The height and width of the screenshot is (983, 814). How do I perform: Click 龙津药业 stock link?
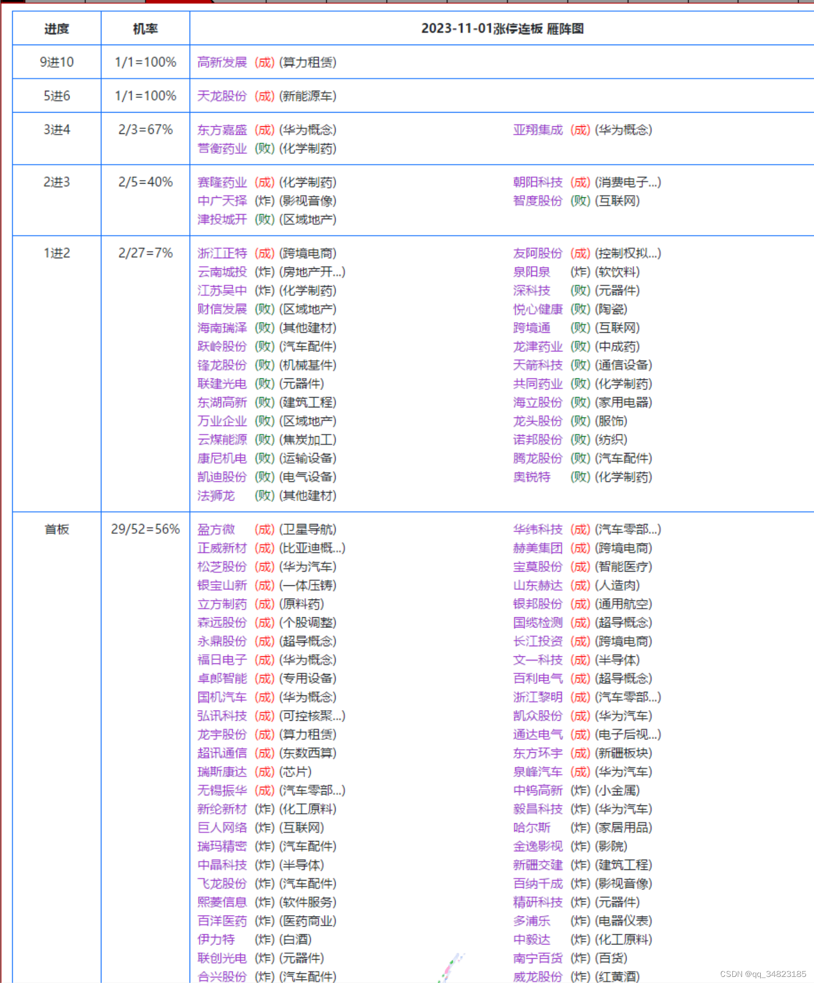tap(538, 346)
